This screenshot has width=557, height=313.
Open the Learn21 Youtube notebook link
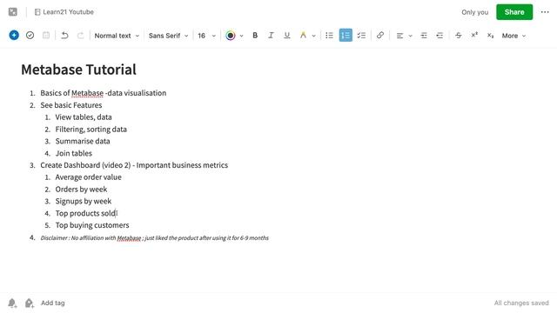(x=64, y=12)
